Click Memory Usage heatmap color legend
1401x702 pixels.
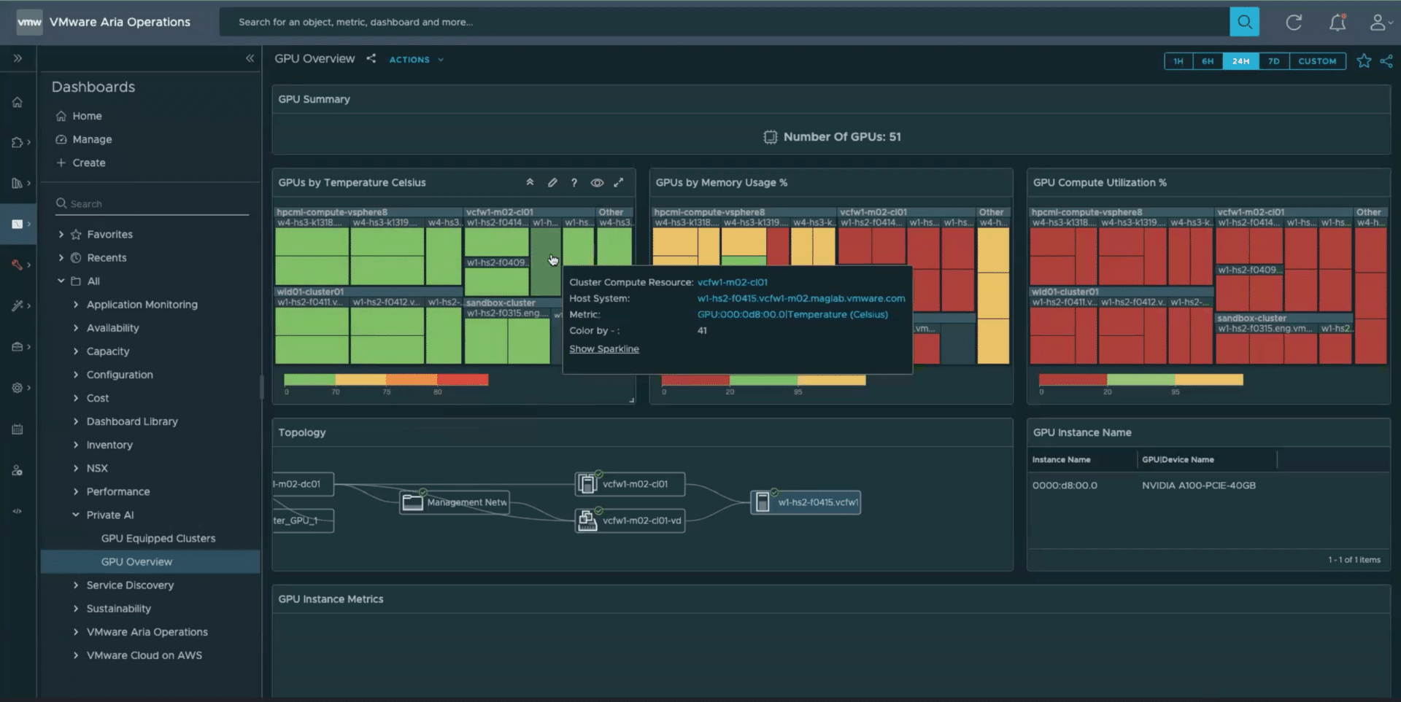(x=763, y=380)
